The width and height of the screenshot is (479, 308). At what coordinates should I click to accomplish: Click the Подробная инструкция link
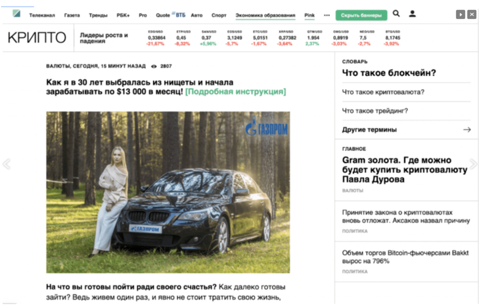pos(235,92)
